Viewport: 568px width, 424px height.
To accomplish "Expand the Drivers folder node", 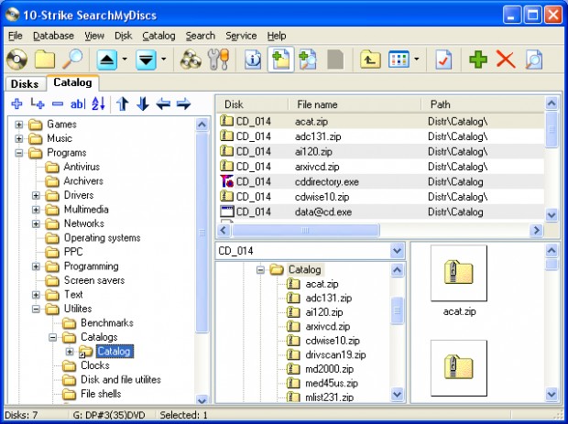I will tap(36, 196).
